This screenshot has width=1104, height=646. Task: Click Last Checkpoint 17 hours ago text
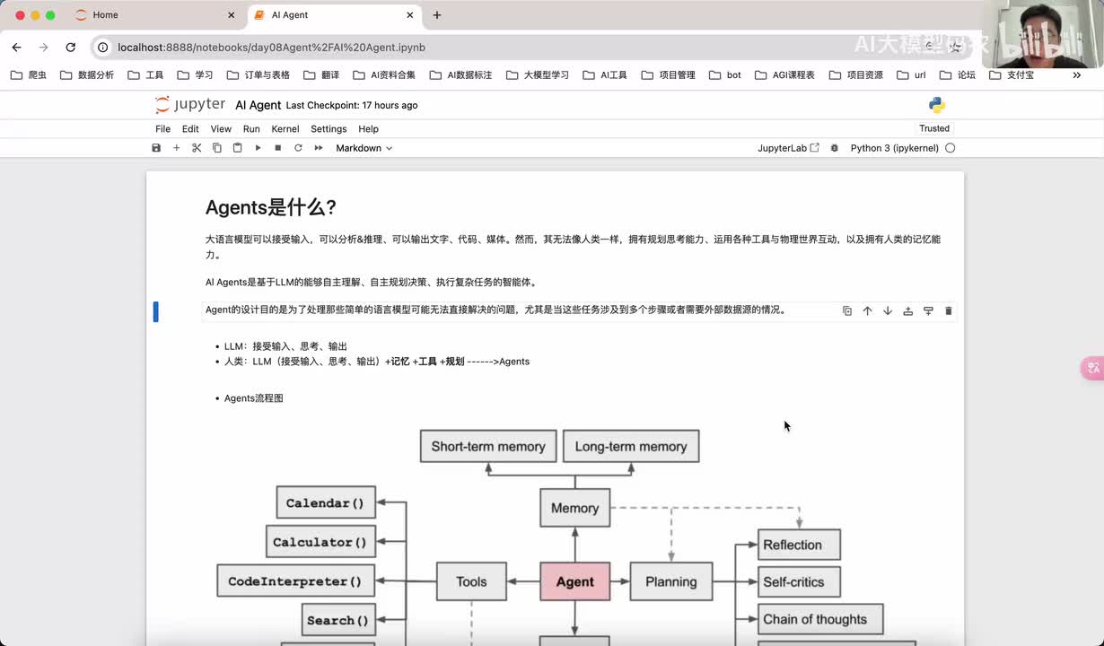352,105
